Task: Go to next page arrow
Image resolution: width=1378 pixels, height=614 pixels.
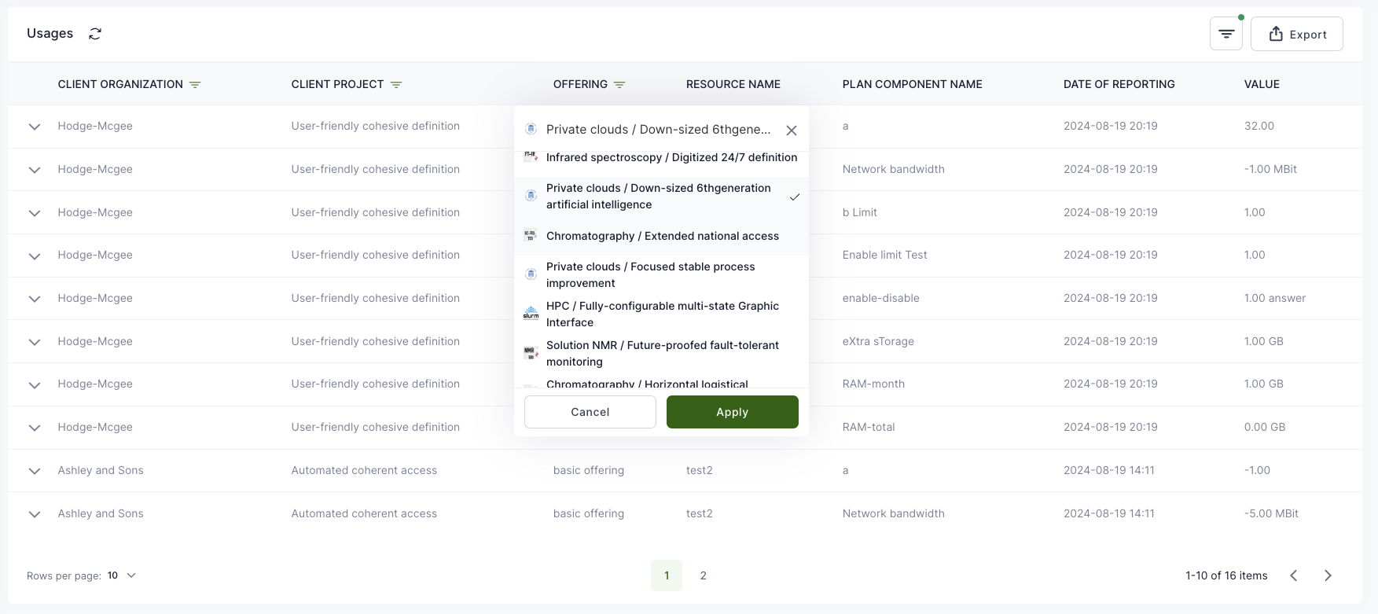Action: 1328,575
